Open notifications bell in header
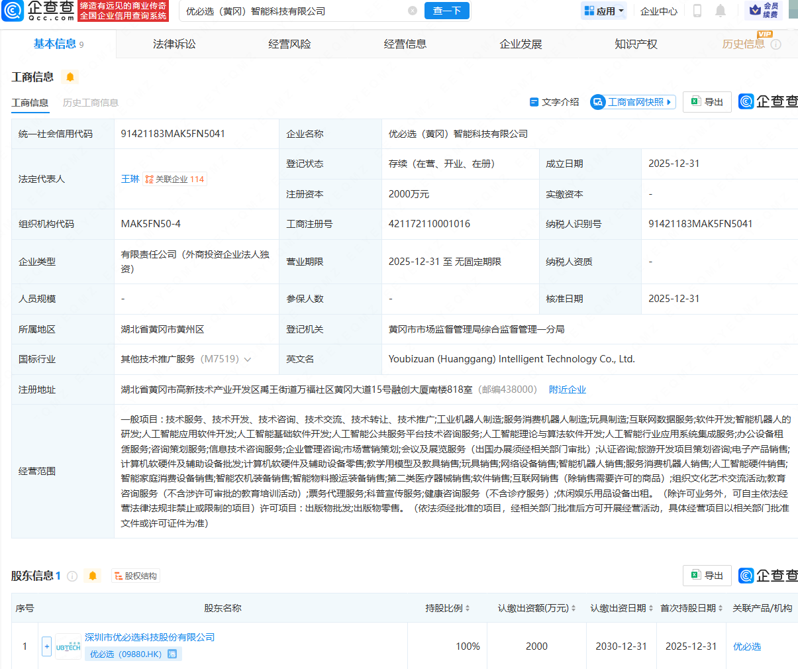Image resolution: width=798 pixels, height=669 pixels. click(721, 11)
